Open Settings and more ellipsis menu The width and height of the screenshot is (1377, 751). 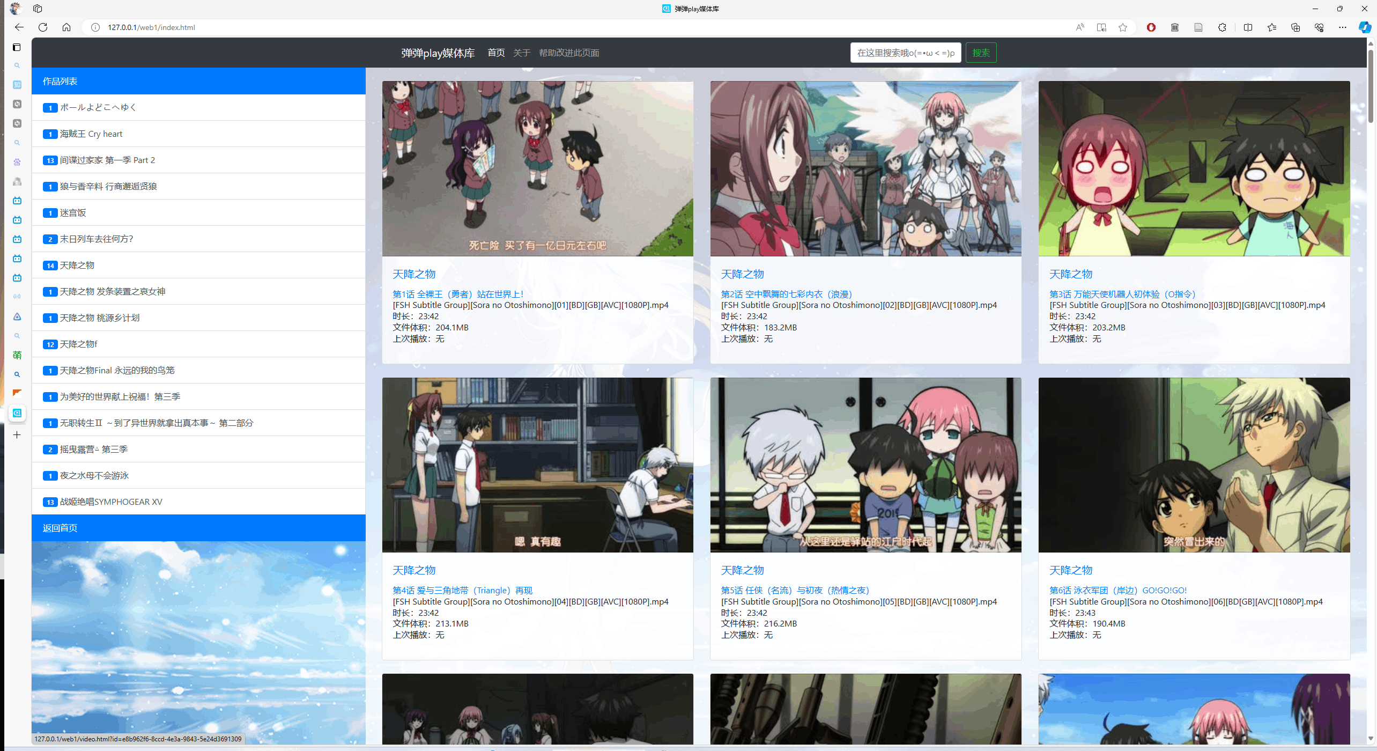pyautogui.click(x=1343, y=27)
